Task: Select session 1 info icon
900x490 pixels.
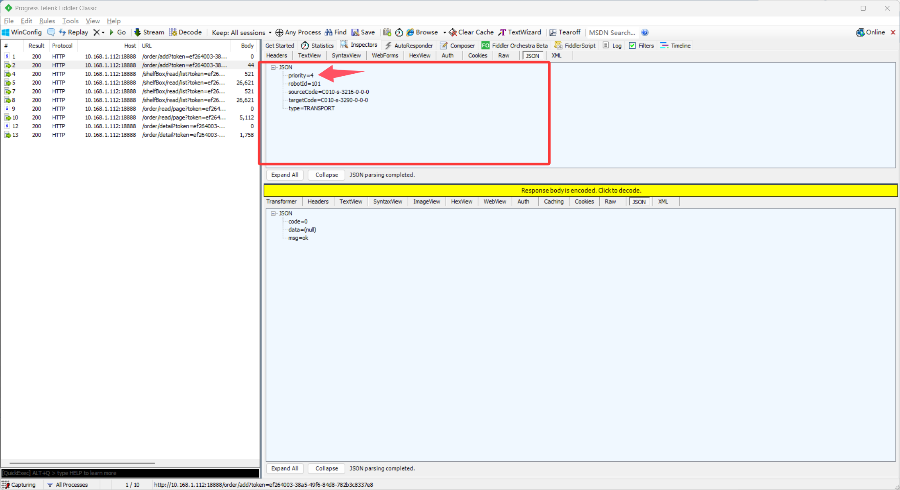Action: (7, 56)
